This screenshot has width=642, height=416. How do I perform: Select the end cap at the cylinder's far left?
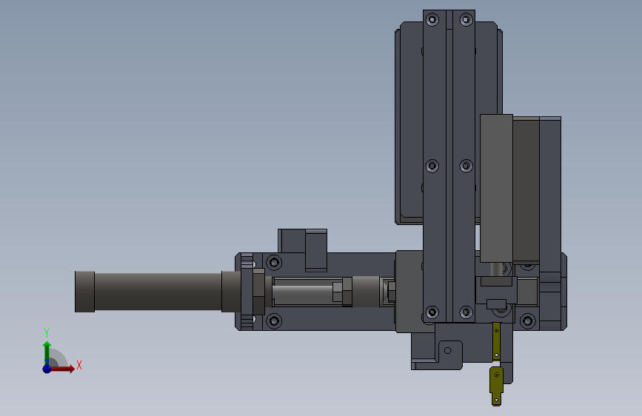pyautogui.click(x=84, y=292)
